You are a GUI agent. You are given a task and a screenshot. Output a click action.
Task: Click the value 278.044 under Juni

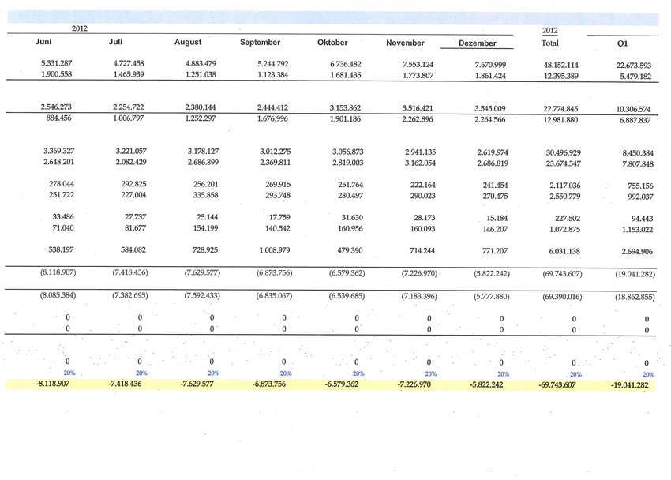click(x=62, y=184)
